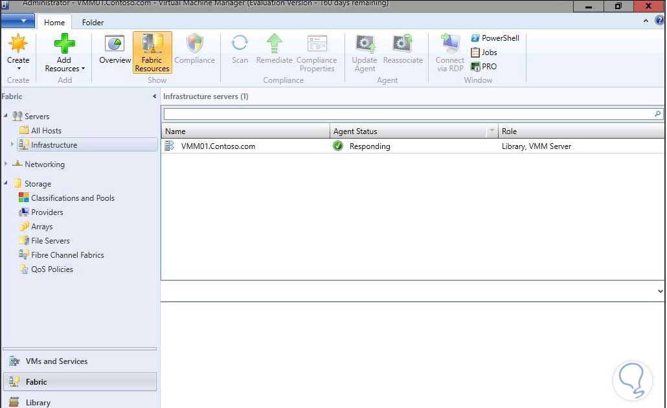Open the Create dropdown arrow

click(18, 69)
